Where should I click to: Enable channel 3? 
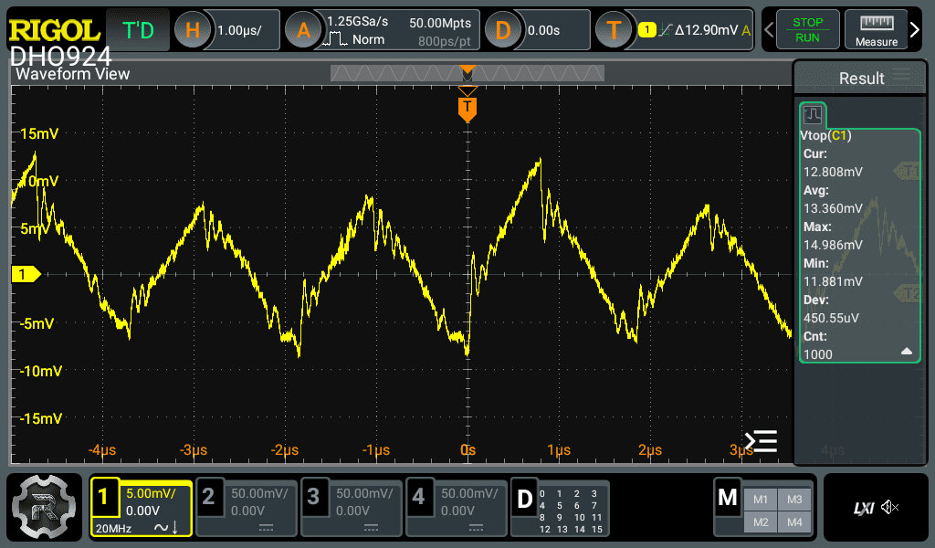(x=352, y=510)
